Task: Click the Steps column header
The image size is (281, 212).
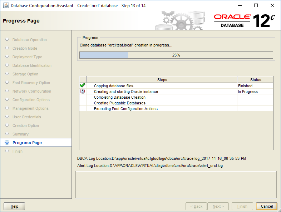Action: point(162,80)
